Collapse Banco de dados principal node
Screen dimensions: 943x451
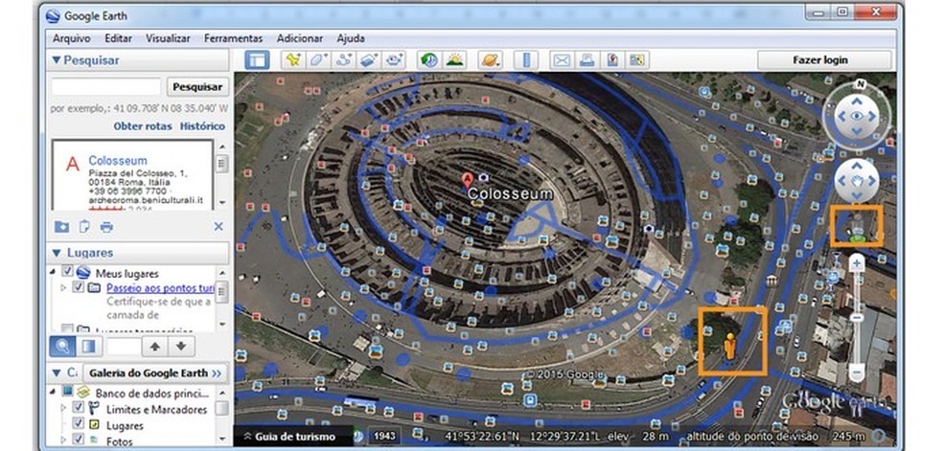tap(55, 392)
